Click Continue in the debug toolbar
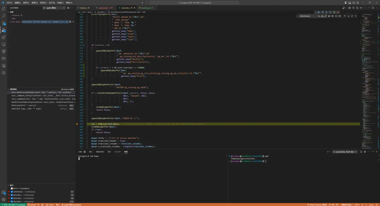This screenshot has width=380, height=206. 319,12
